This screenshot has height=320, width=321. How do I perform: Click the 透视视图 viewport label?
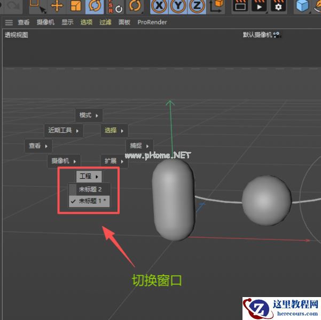[17, 35]
